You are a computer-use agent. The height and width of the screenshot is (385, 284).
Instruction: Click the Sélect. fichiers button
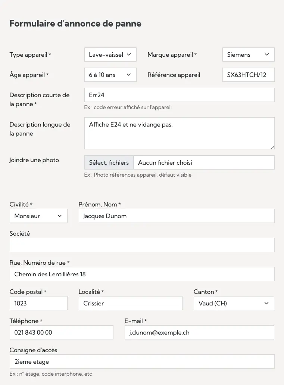click(109, 162)
